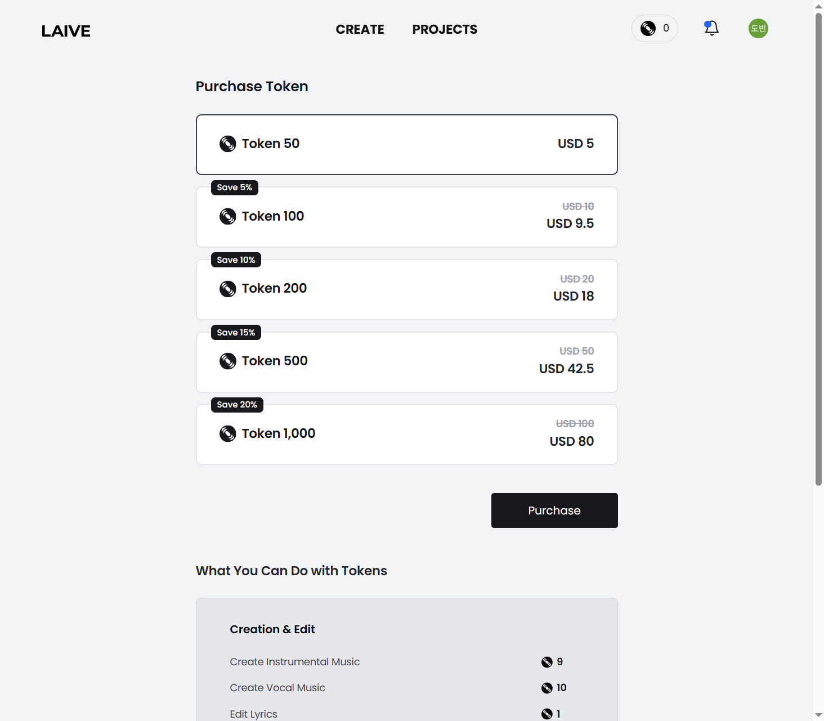Image resolution: width=824 pixels, height=721 pixels.
Task: Choose the USD 80 token package
Action: [x=406, y=435]
